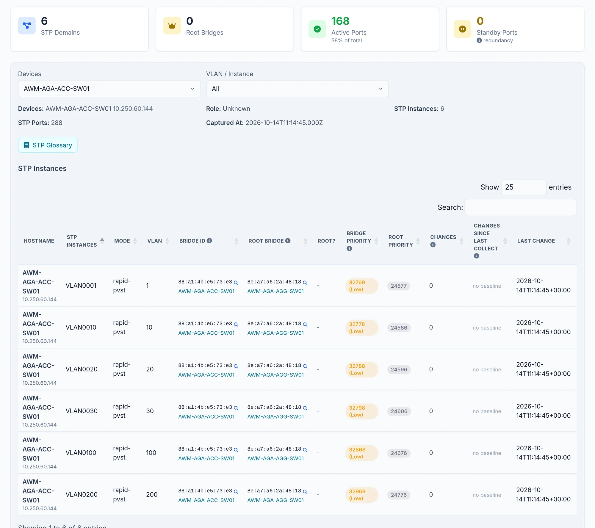The height and width of the screenshot is (528, 595).
Task: Click the Root Bridges crown icon
Action: tap(172, 26)
